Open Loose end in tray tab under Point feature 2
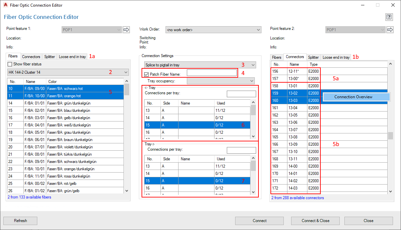Image resolution: width=401 pixels, height=230 pixels. tap(336, 57)
